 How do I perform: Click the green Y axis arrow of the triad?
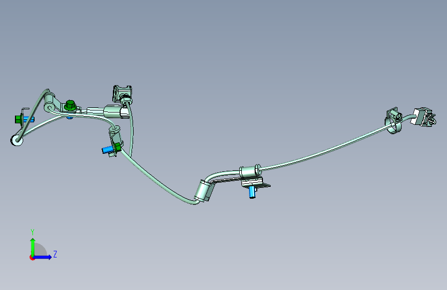[33, 247]
